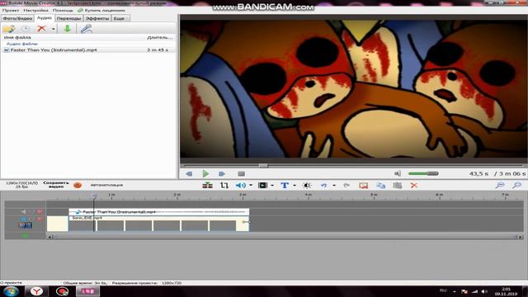Expand the volume tool dropdown arrow

tap(251, 185)
